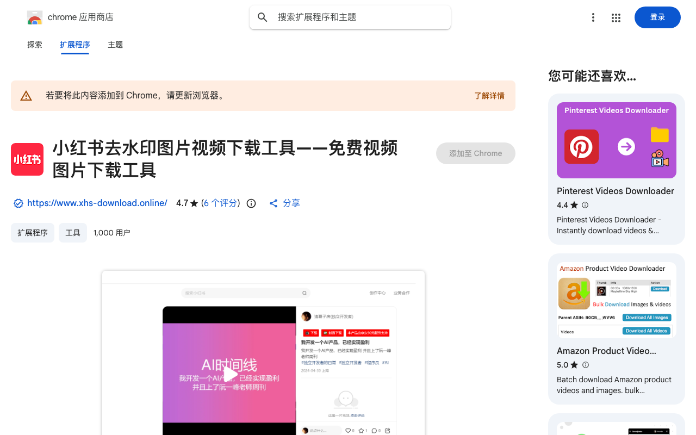Click the Amazon 5.0 rating text
Image resolution: width=696 pixels, height=435 pixels.
point(562,365)
